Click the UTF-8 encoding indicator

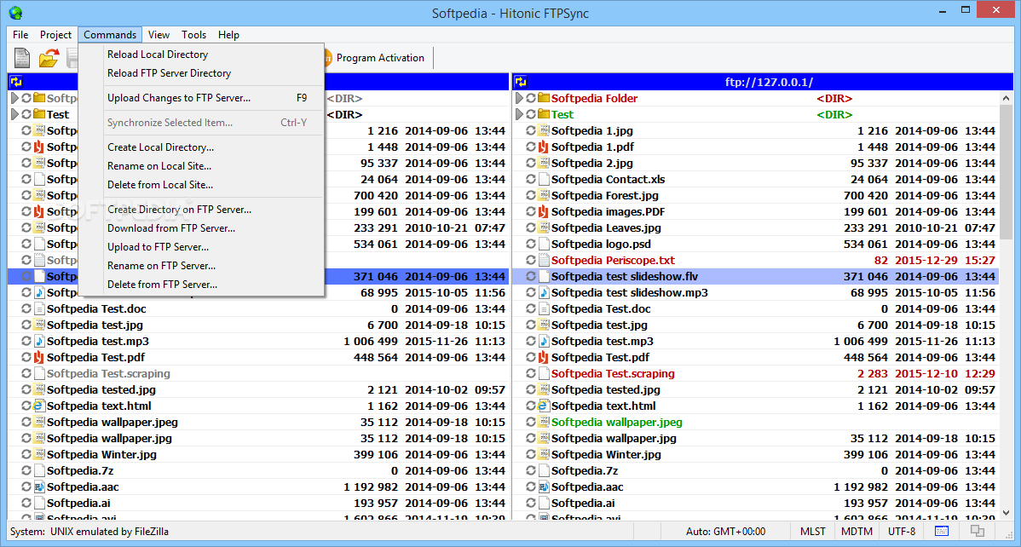pos(902,532)
